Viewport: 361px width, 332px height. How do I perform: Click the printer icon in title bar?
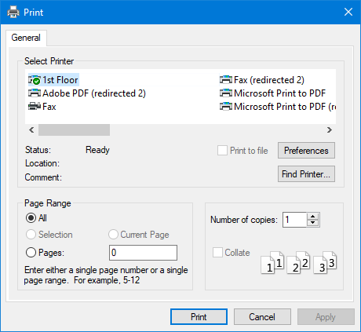point(13,12)
